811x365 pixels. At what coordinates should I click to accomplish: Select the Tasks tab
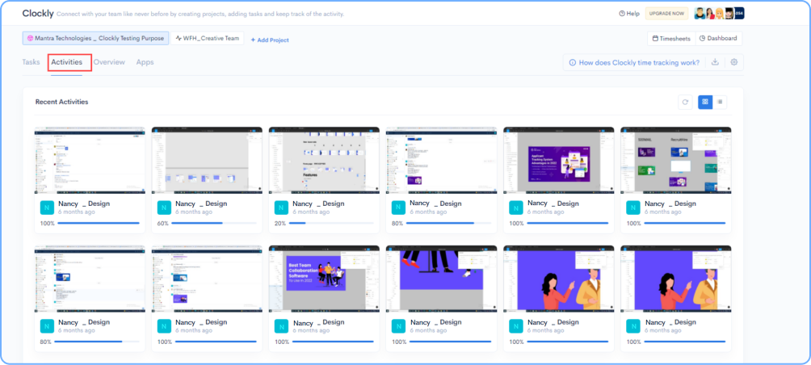click(32, 62)
